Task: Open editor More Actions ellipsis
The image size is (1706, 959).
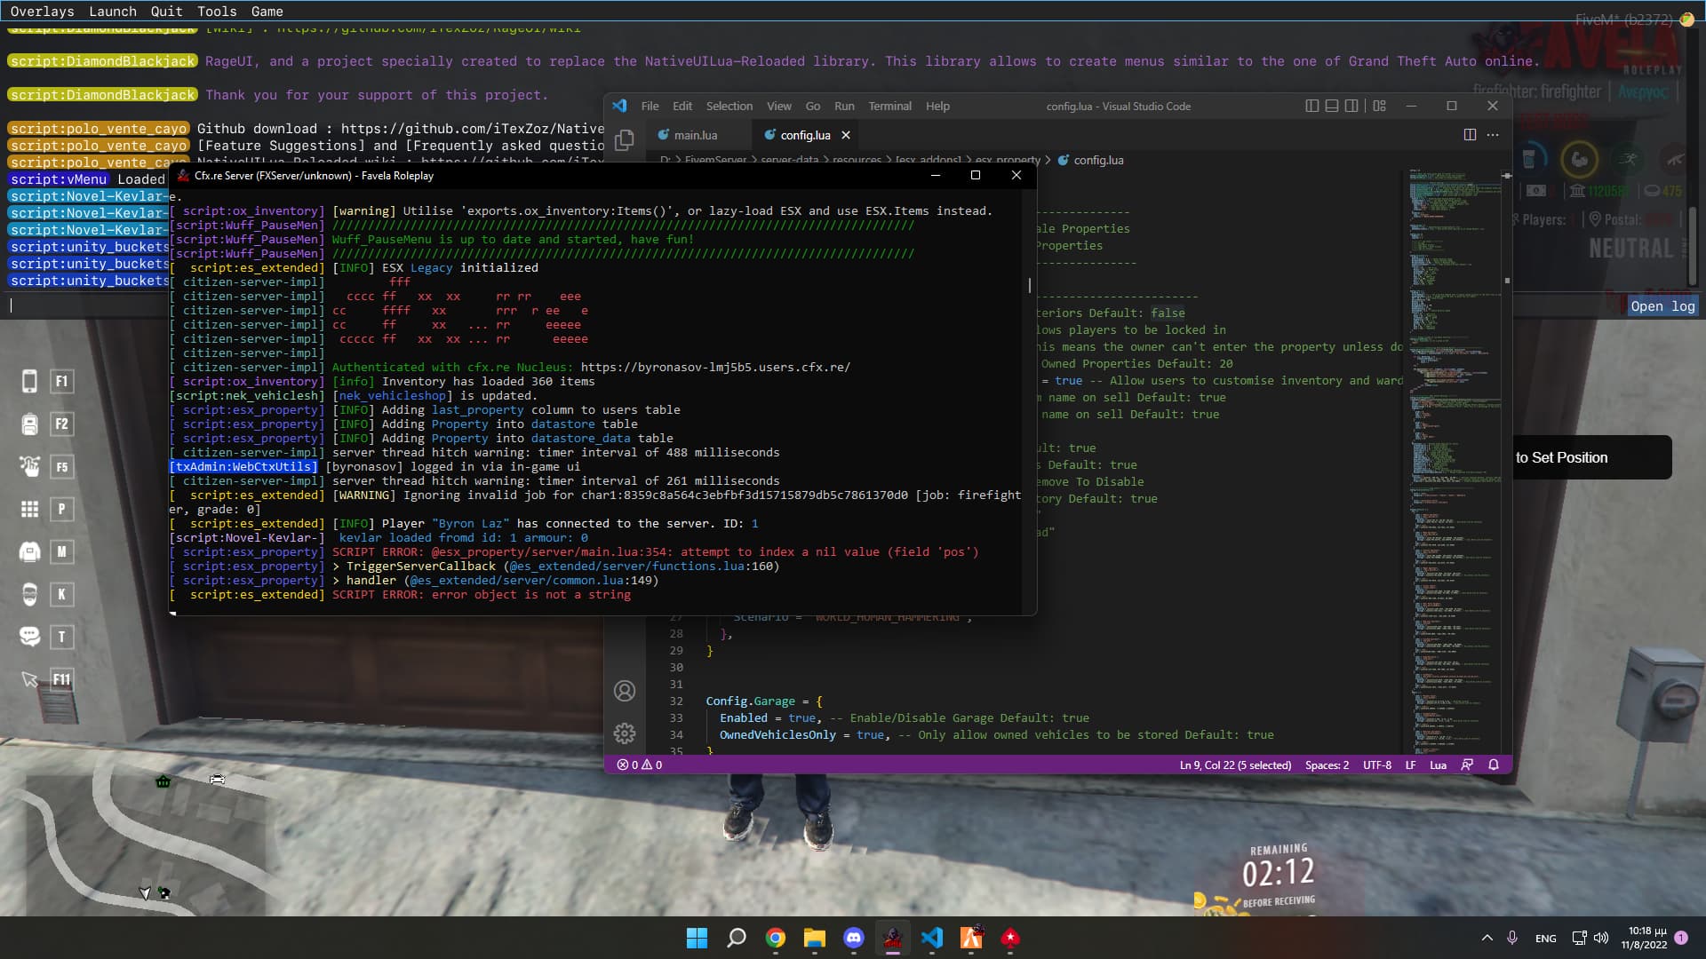Action: (x=1493, y=135)
